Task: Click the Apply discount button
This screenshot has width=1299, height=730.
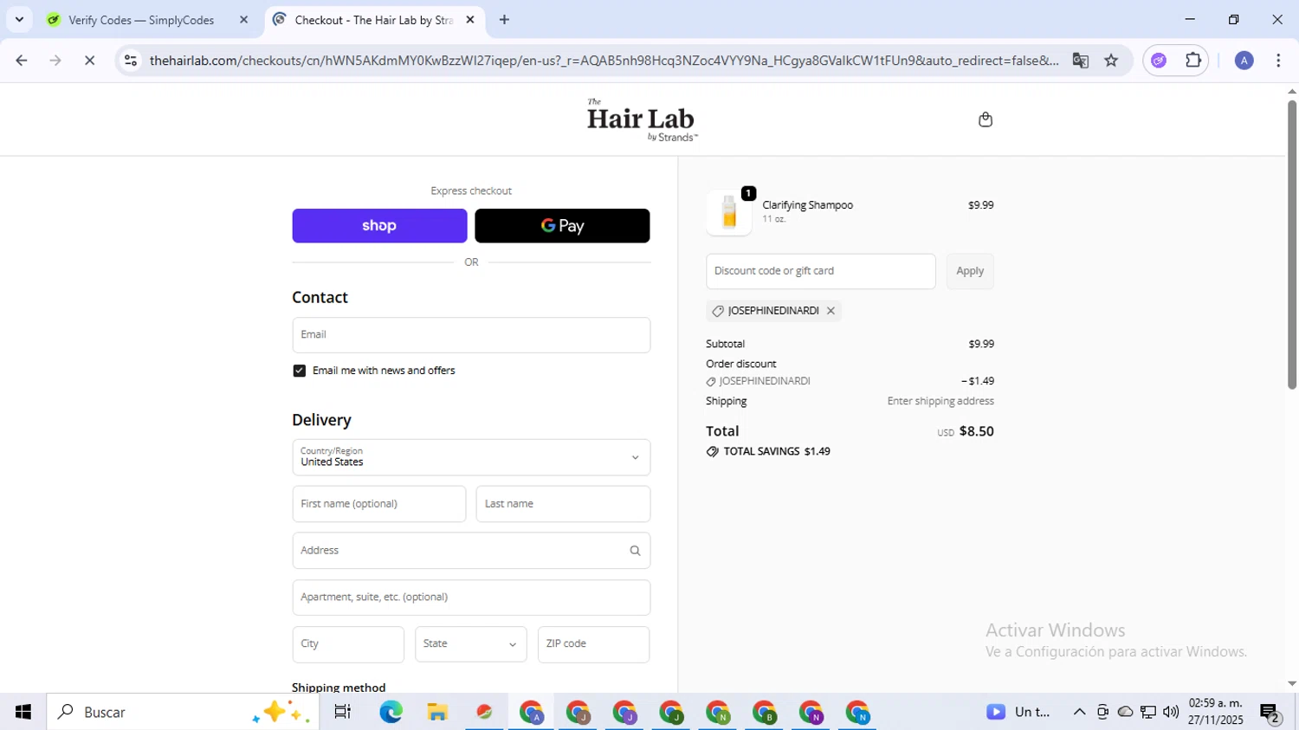Action: click(x=970, y=271)
